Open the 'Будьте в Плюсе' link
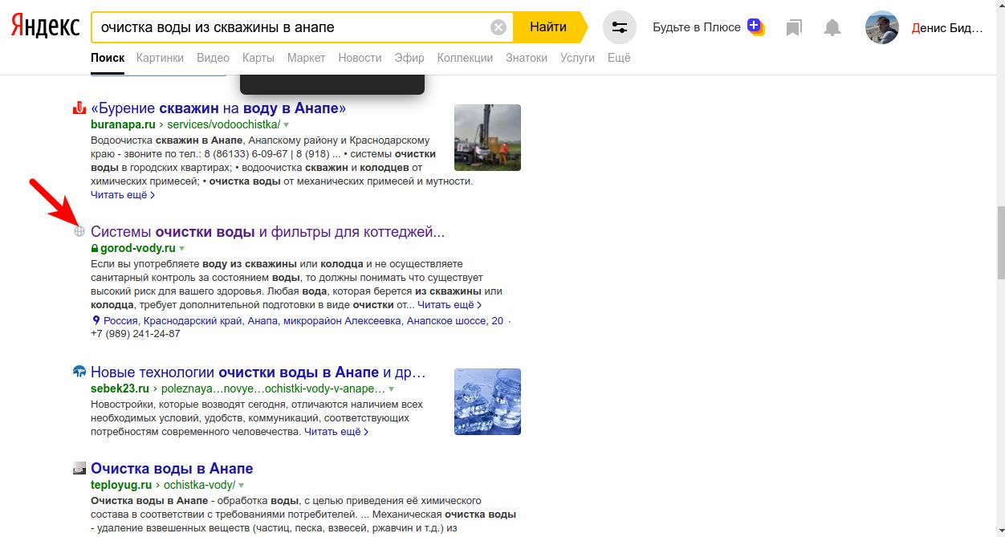The width and height of the screenshot is (1005, 537). (x=697, y=27)
